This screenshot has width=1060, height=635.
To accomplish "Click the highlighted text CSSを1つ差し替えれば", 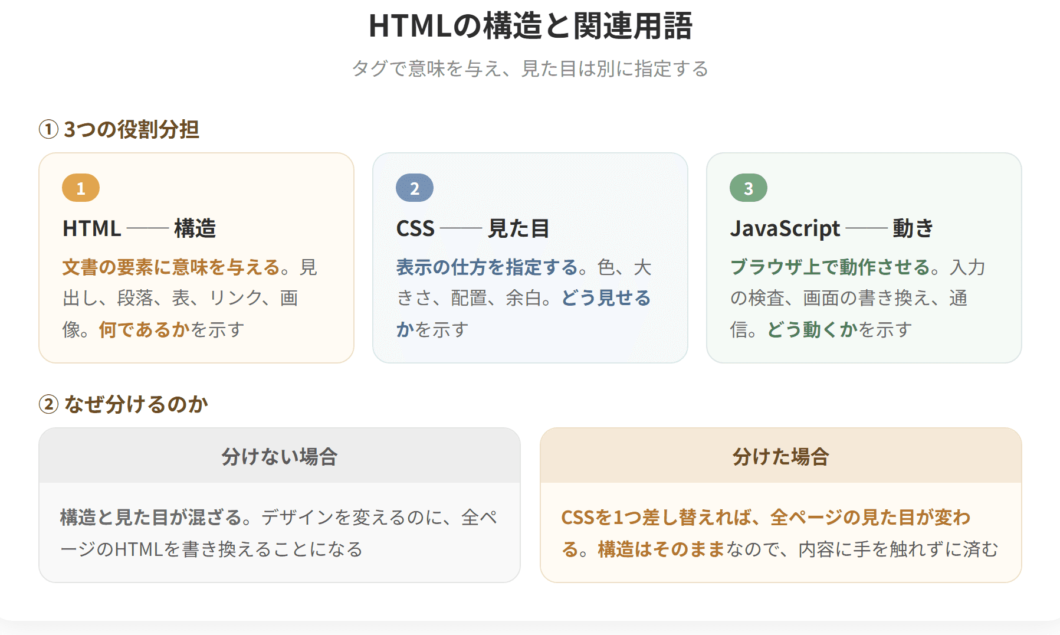I will click(x=656, y=518).
